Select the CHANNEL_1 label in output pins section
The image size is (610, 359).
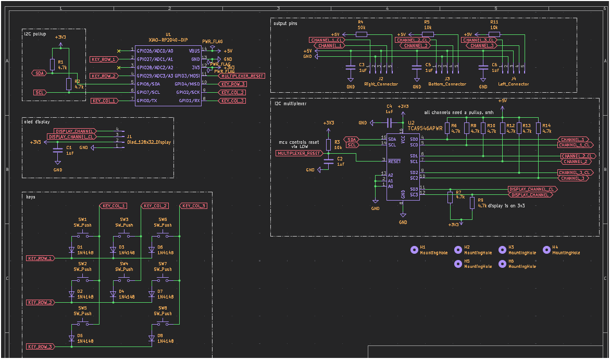[x=329, y=45]
